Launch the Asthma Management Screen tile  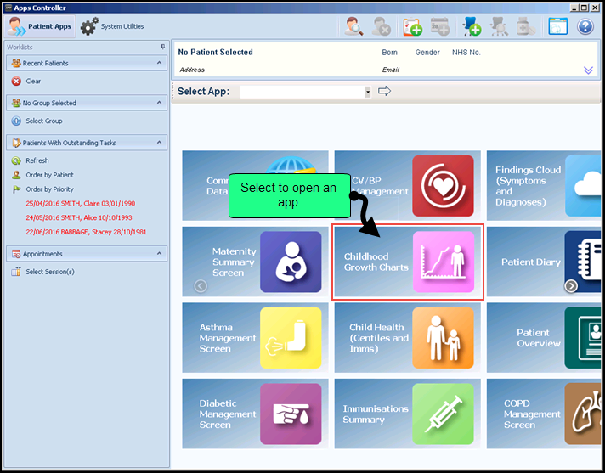coord(255,337)
